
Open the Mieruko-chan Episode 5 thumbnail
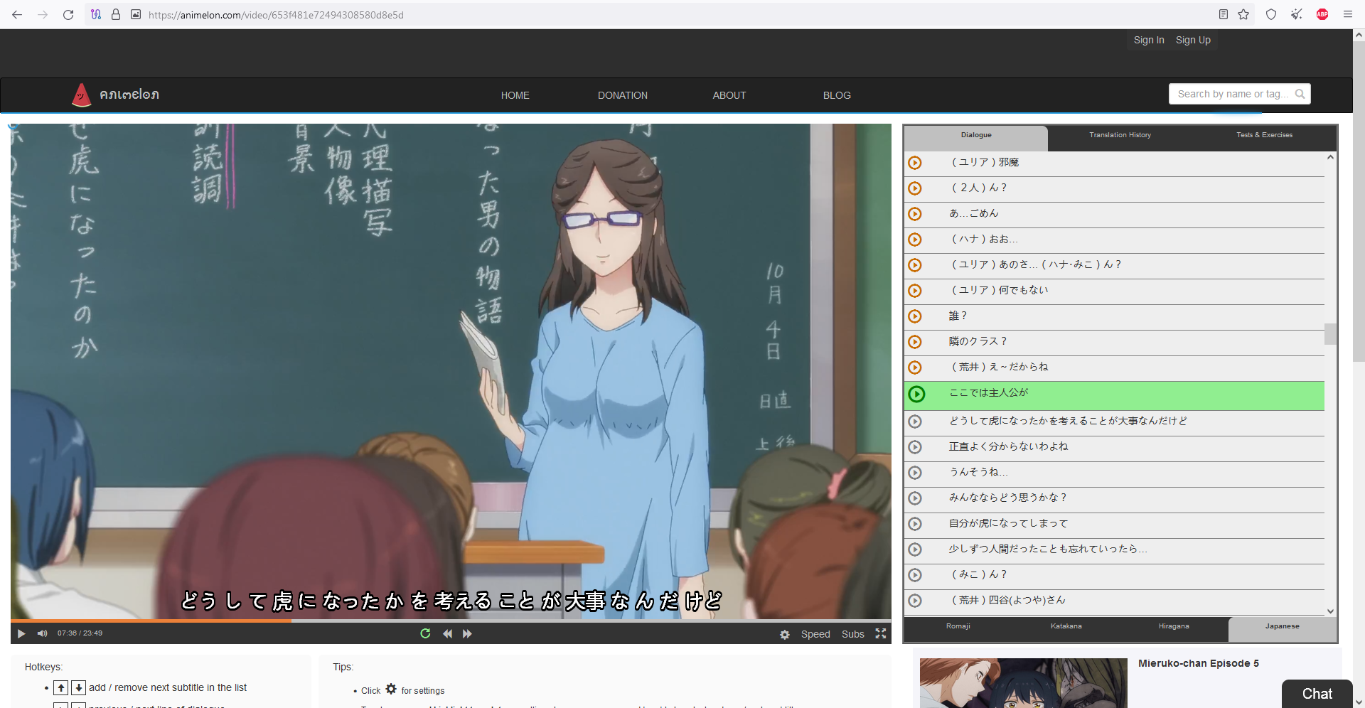coord(1023,683)
